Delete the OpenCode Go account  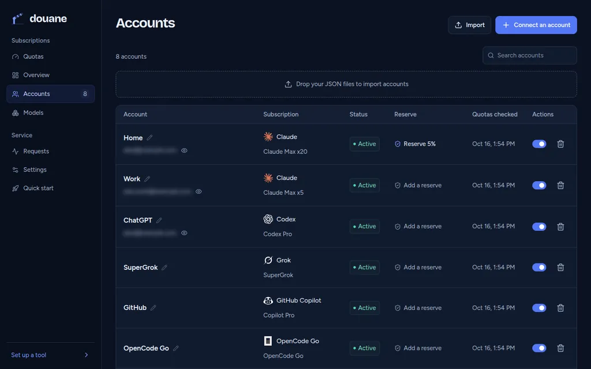(560, 348)
